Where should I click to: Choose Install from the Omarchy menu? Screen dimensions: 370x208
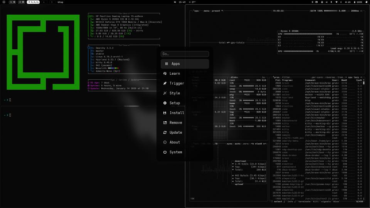tap(185, 113)
